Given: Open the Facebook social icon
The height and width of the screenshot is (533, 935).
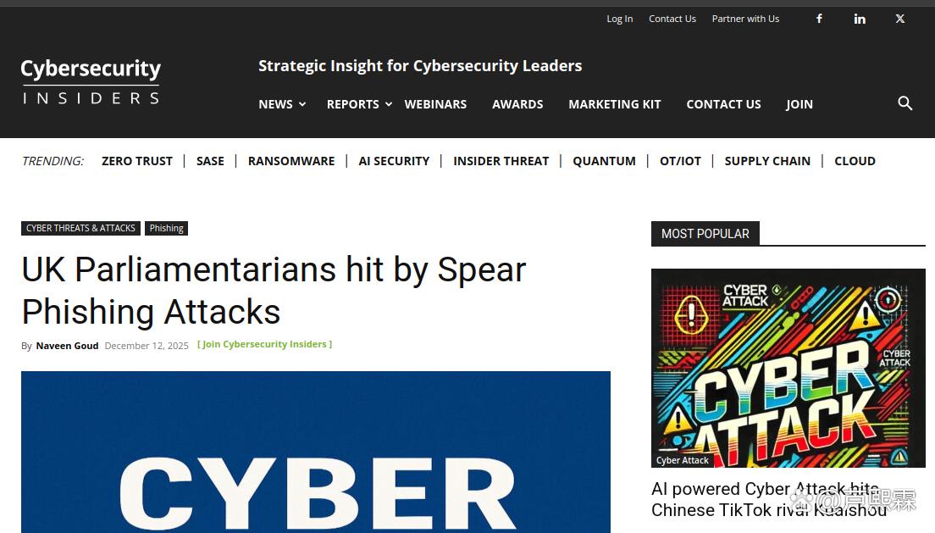Looking at the screenshot, I should coord(819,19).
